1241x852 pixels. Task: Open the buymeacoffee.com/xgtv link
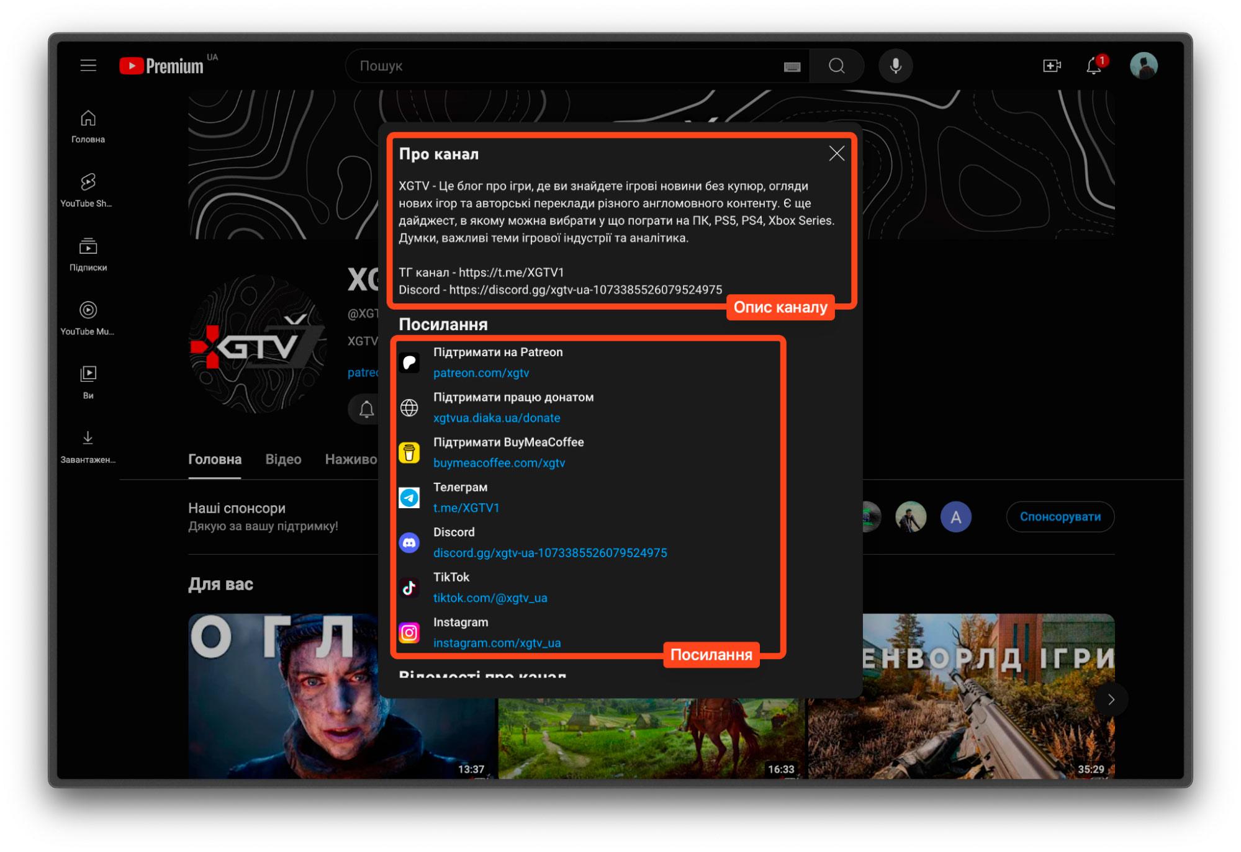point(499,463)
